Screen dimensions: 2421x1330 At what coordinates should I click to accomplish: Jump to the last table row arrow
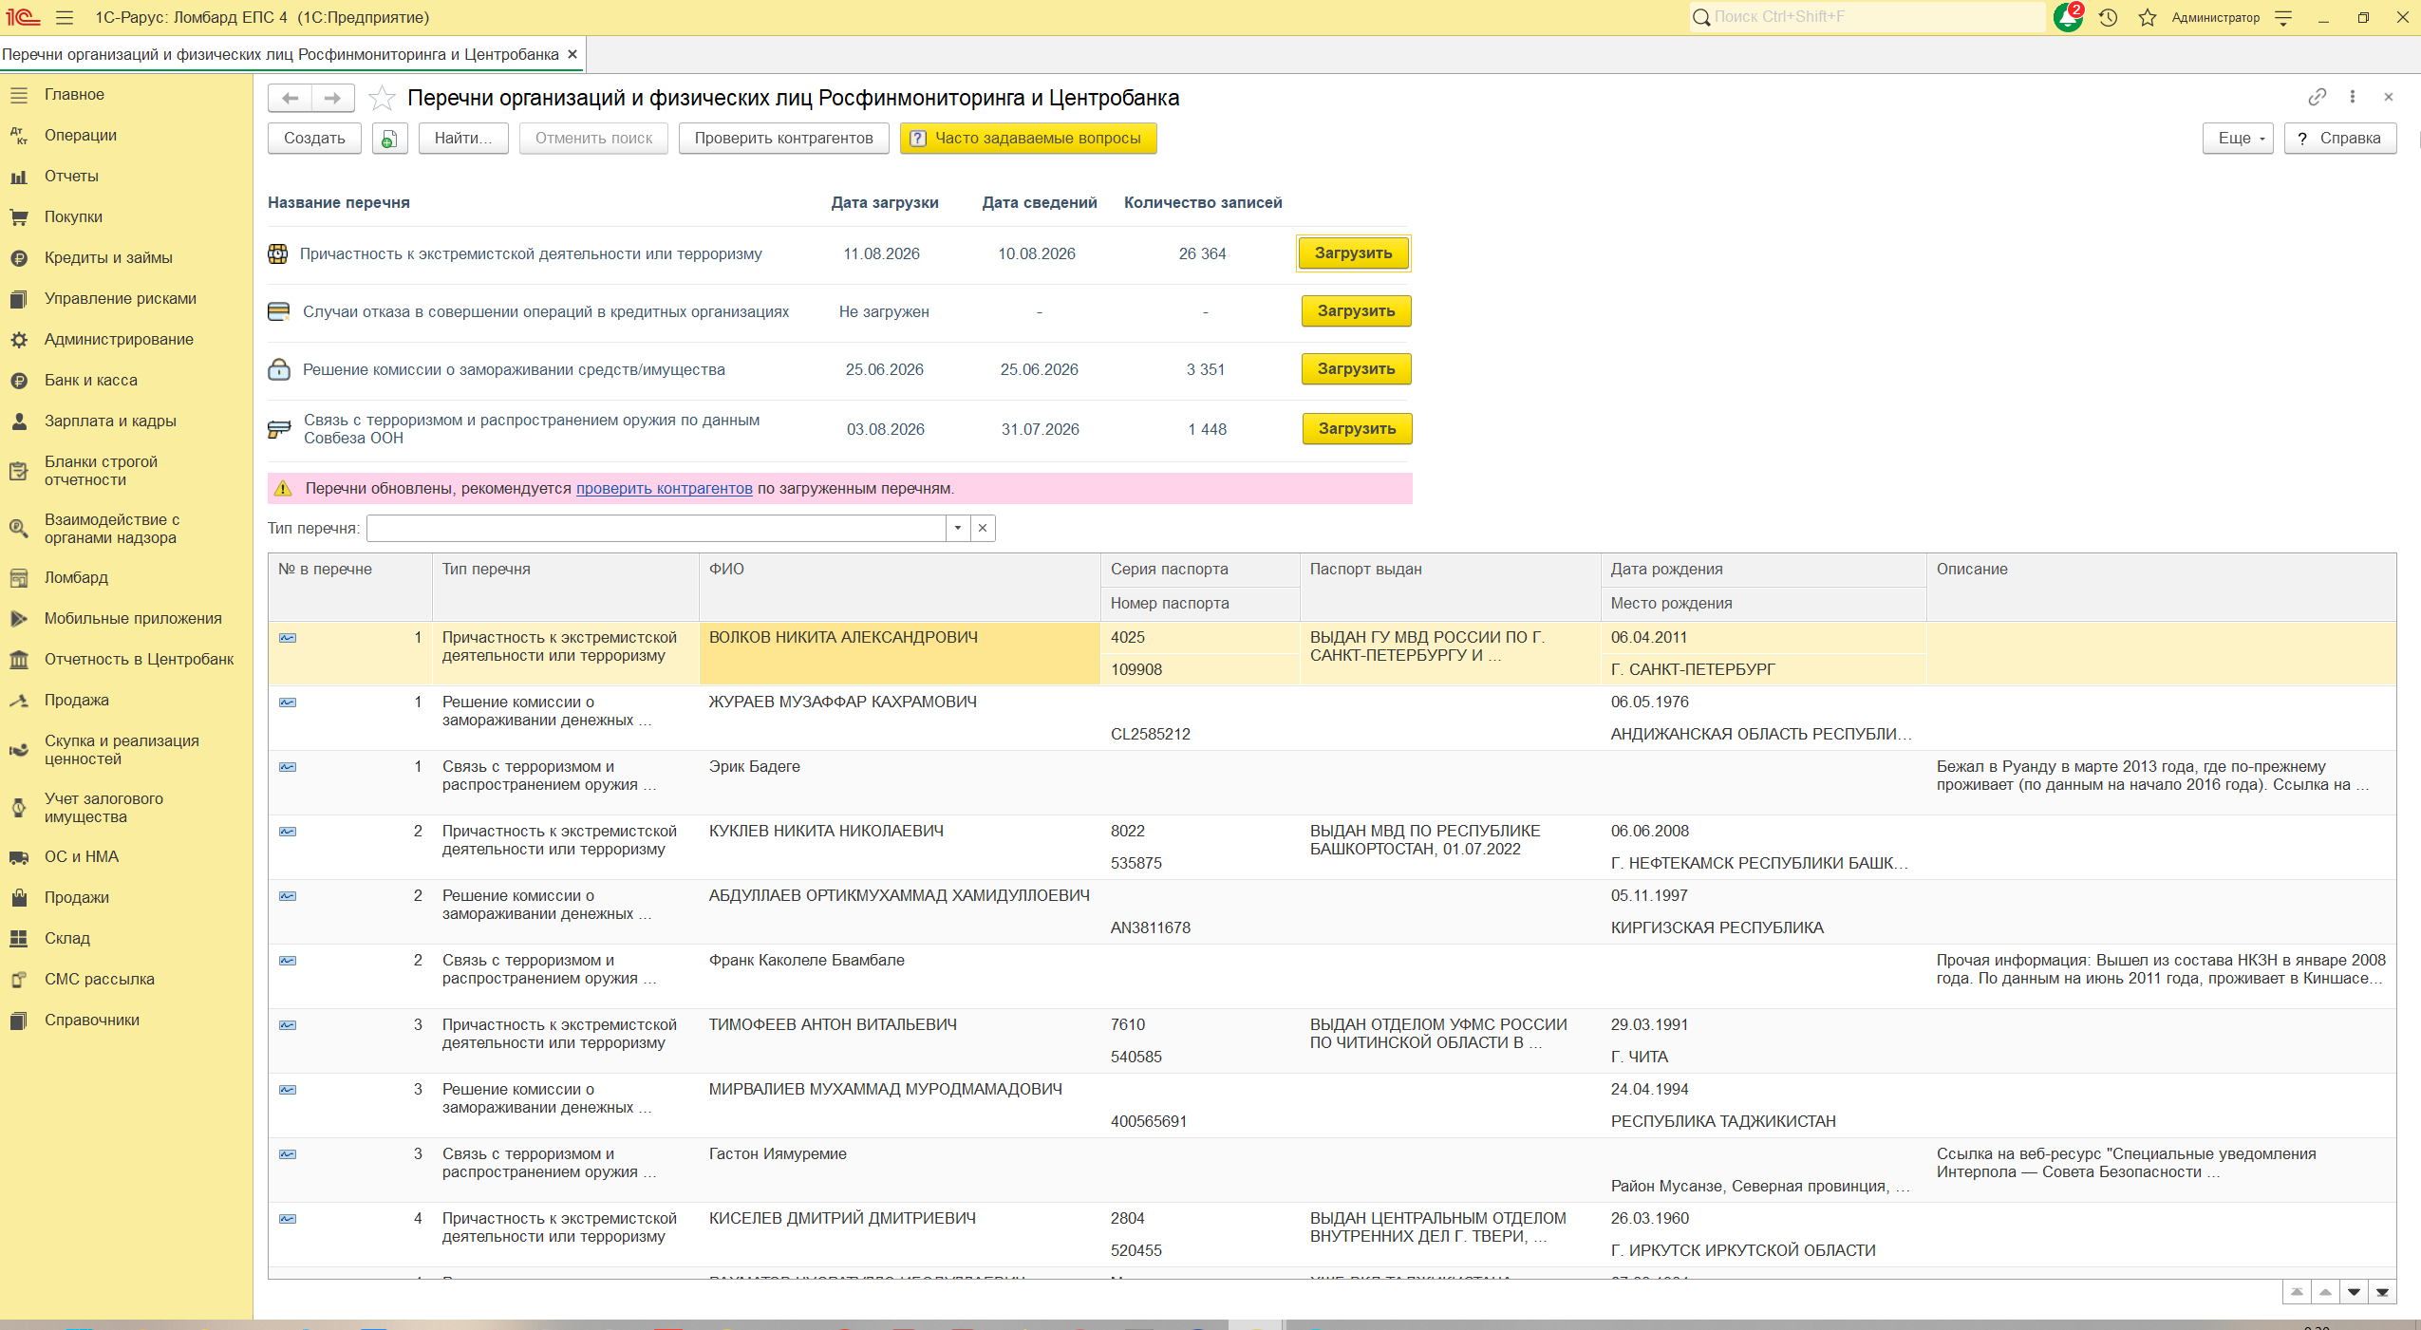tap(2382, 1292)
